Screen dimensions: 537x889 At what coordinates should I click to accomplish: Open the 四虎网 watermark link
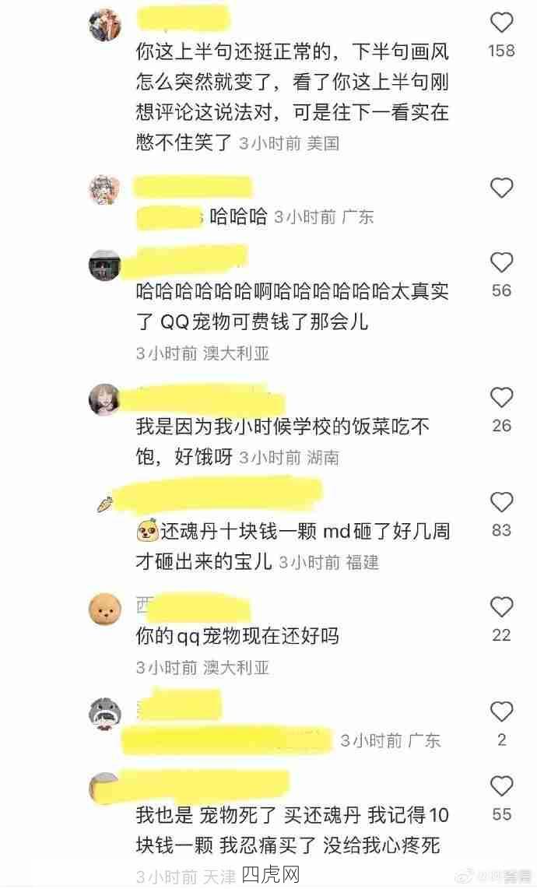click(271, 876)
